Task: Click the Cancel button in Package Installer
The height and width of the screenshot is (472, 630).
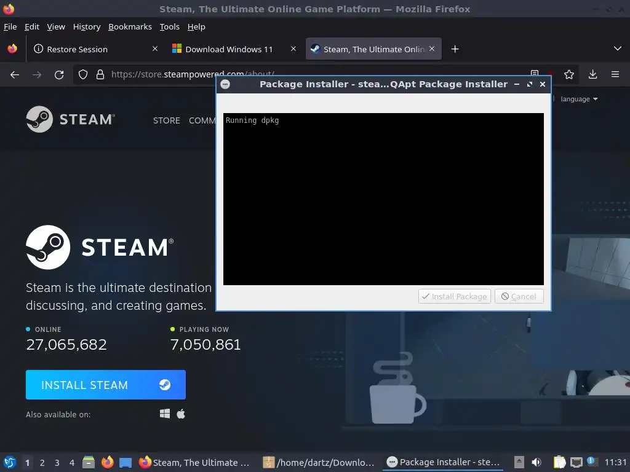Action: [519, 297]
